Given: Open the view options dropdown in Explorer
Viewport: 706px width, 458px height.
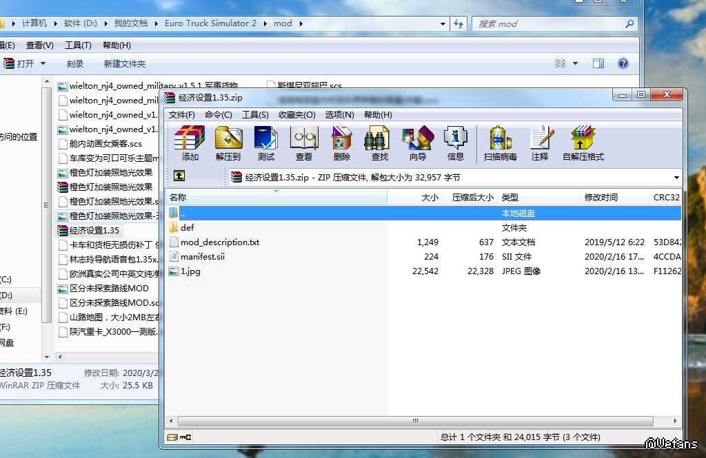Looking at the screenshot, I should tap(576, 63).
